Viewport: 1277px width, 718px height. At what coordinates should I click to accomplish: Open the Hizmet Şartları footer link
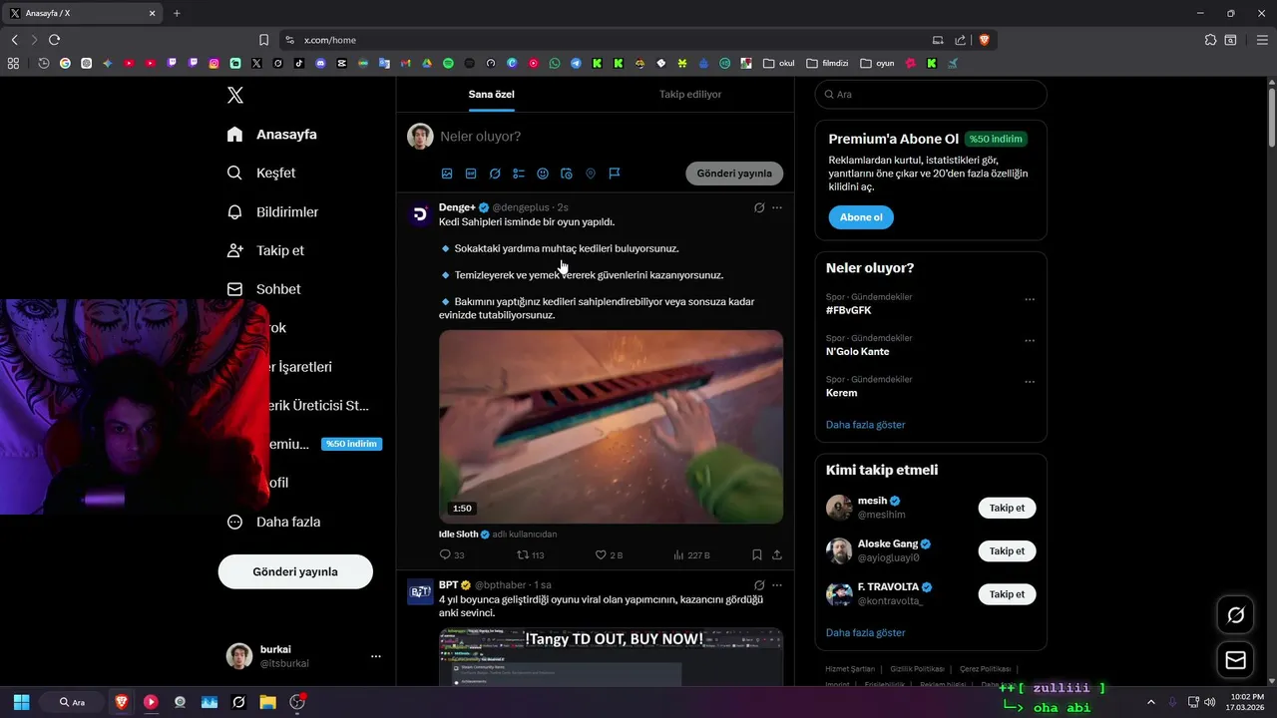(850, 669)
